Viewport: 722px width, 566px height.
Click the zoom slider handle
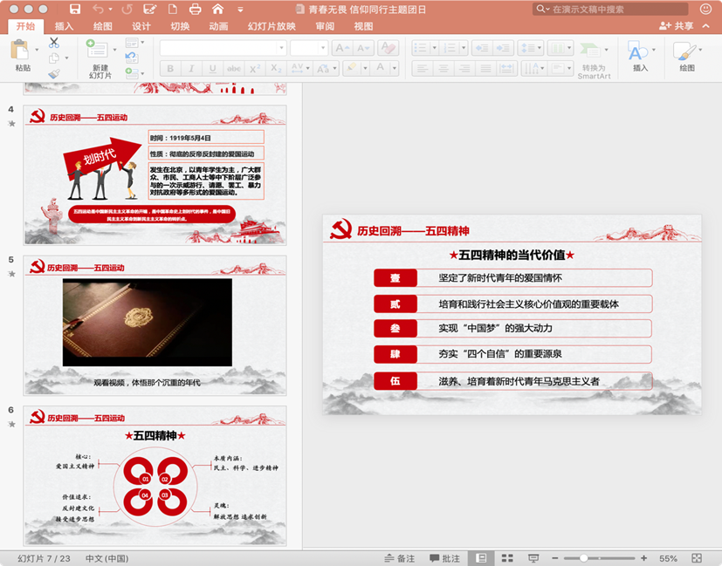(x=583, y=558)
